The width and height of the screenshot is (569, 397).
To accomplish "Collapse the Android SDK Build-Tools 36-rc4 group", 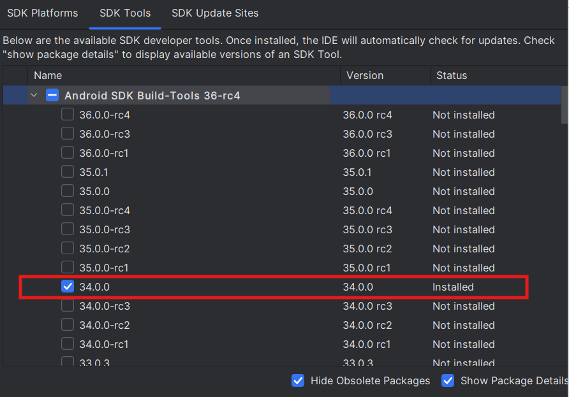I will [33, 96].
